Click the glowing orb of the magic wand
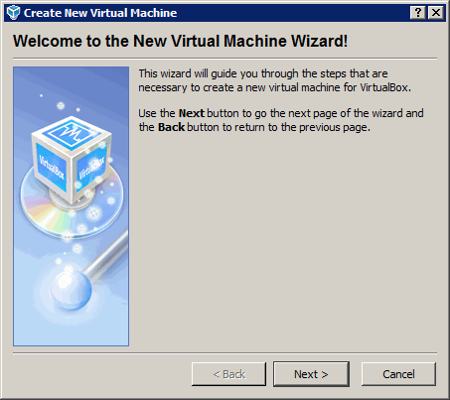Screen dimensions: 450x400 (x=71, y=290)
